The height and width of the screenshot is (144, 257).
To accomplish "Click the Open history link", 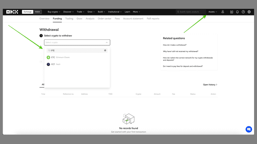I will (x=210, y=85).
